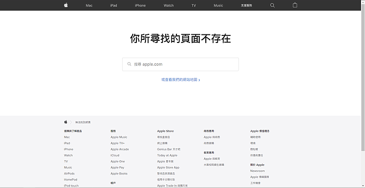
Task: Focus the 搜尋 apple.com search field
Action: click(180, 64)
